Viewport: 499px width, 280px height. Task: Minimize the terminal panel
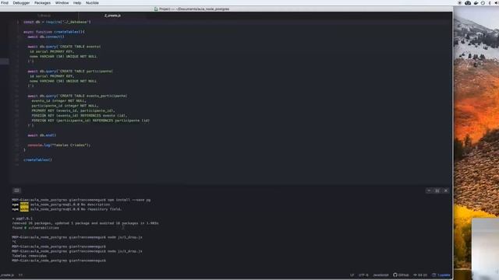pyautogui.click(x=429, y=191)
